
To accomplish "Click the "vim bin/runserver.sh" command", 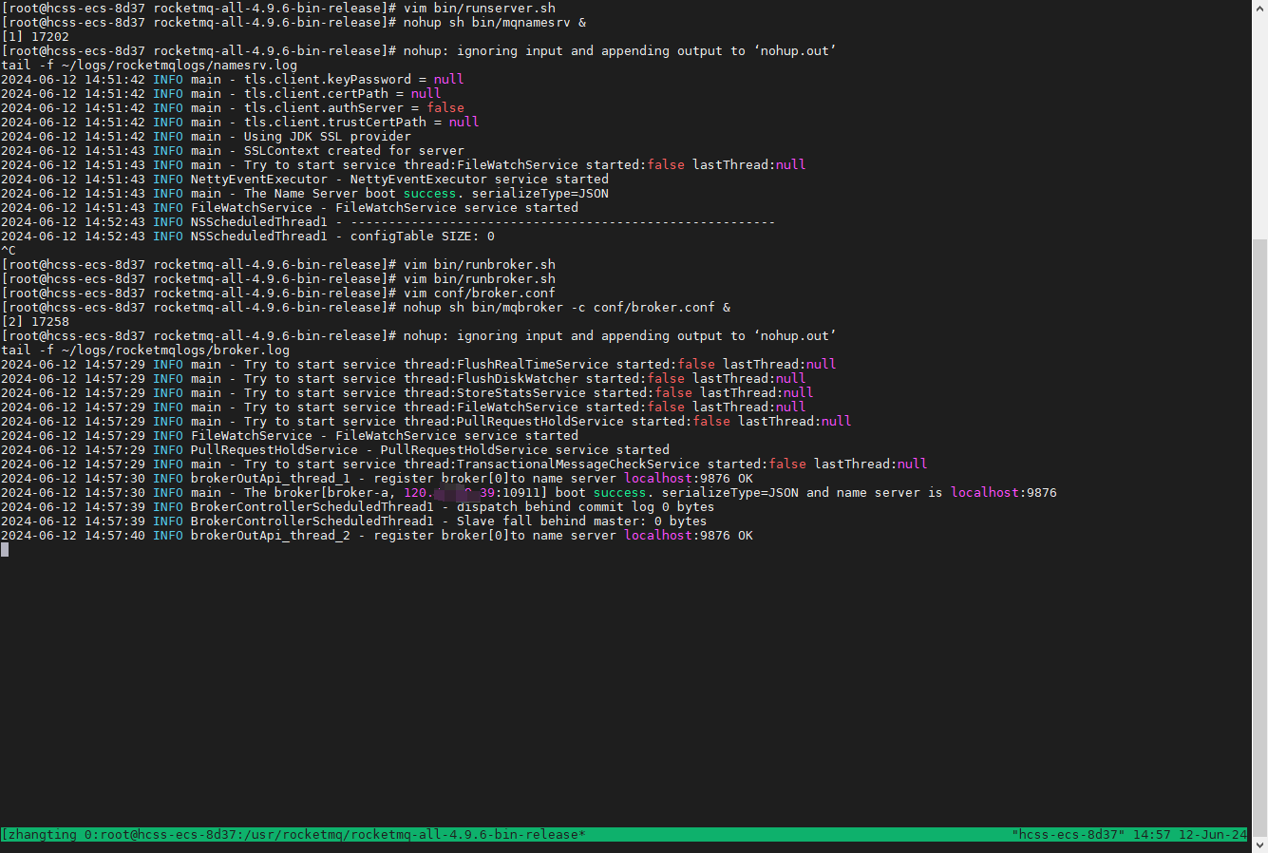I will point(480,9).
